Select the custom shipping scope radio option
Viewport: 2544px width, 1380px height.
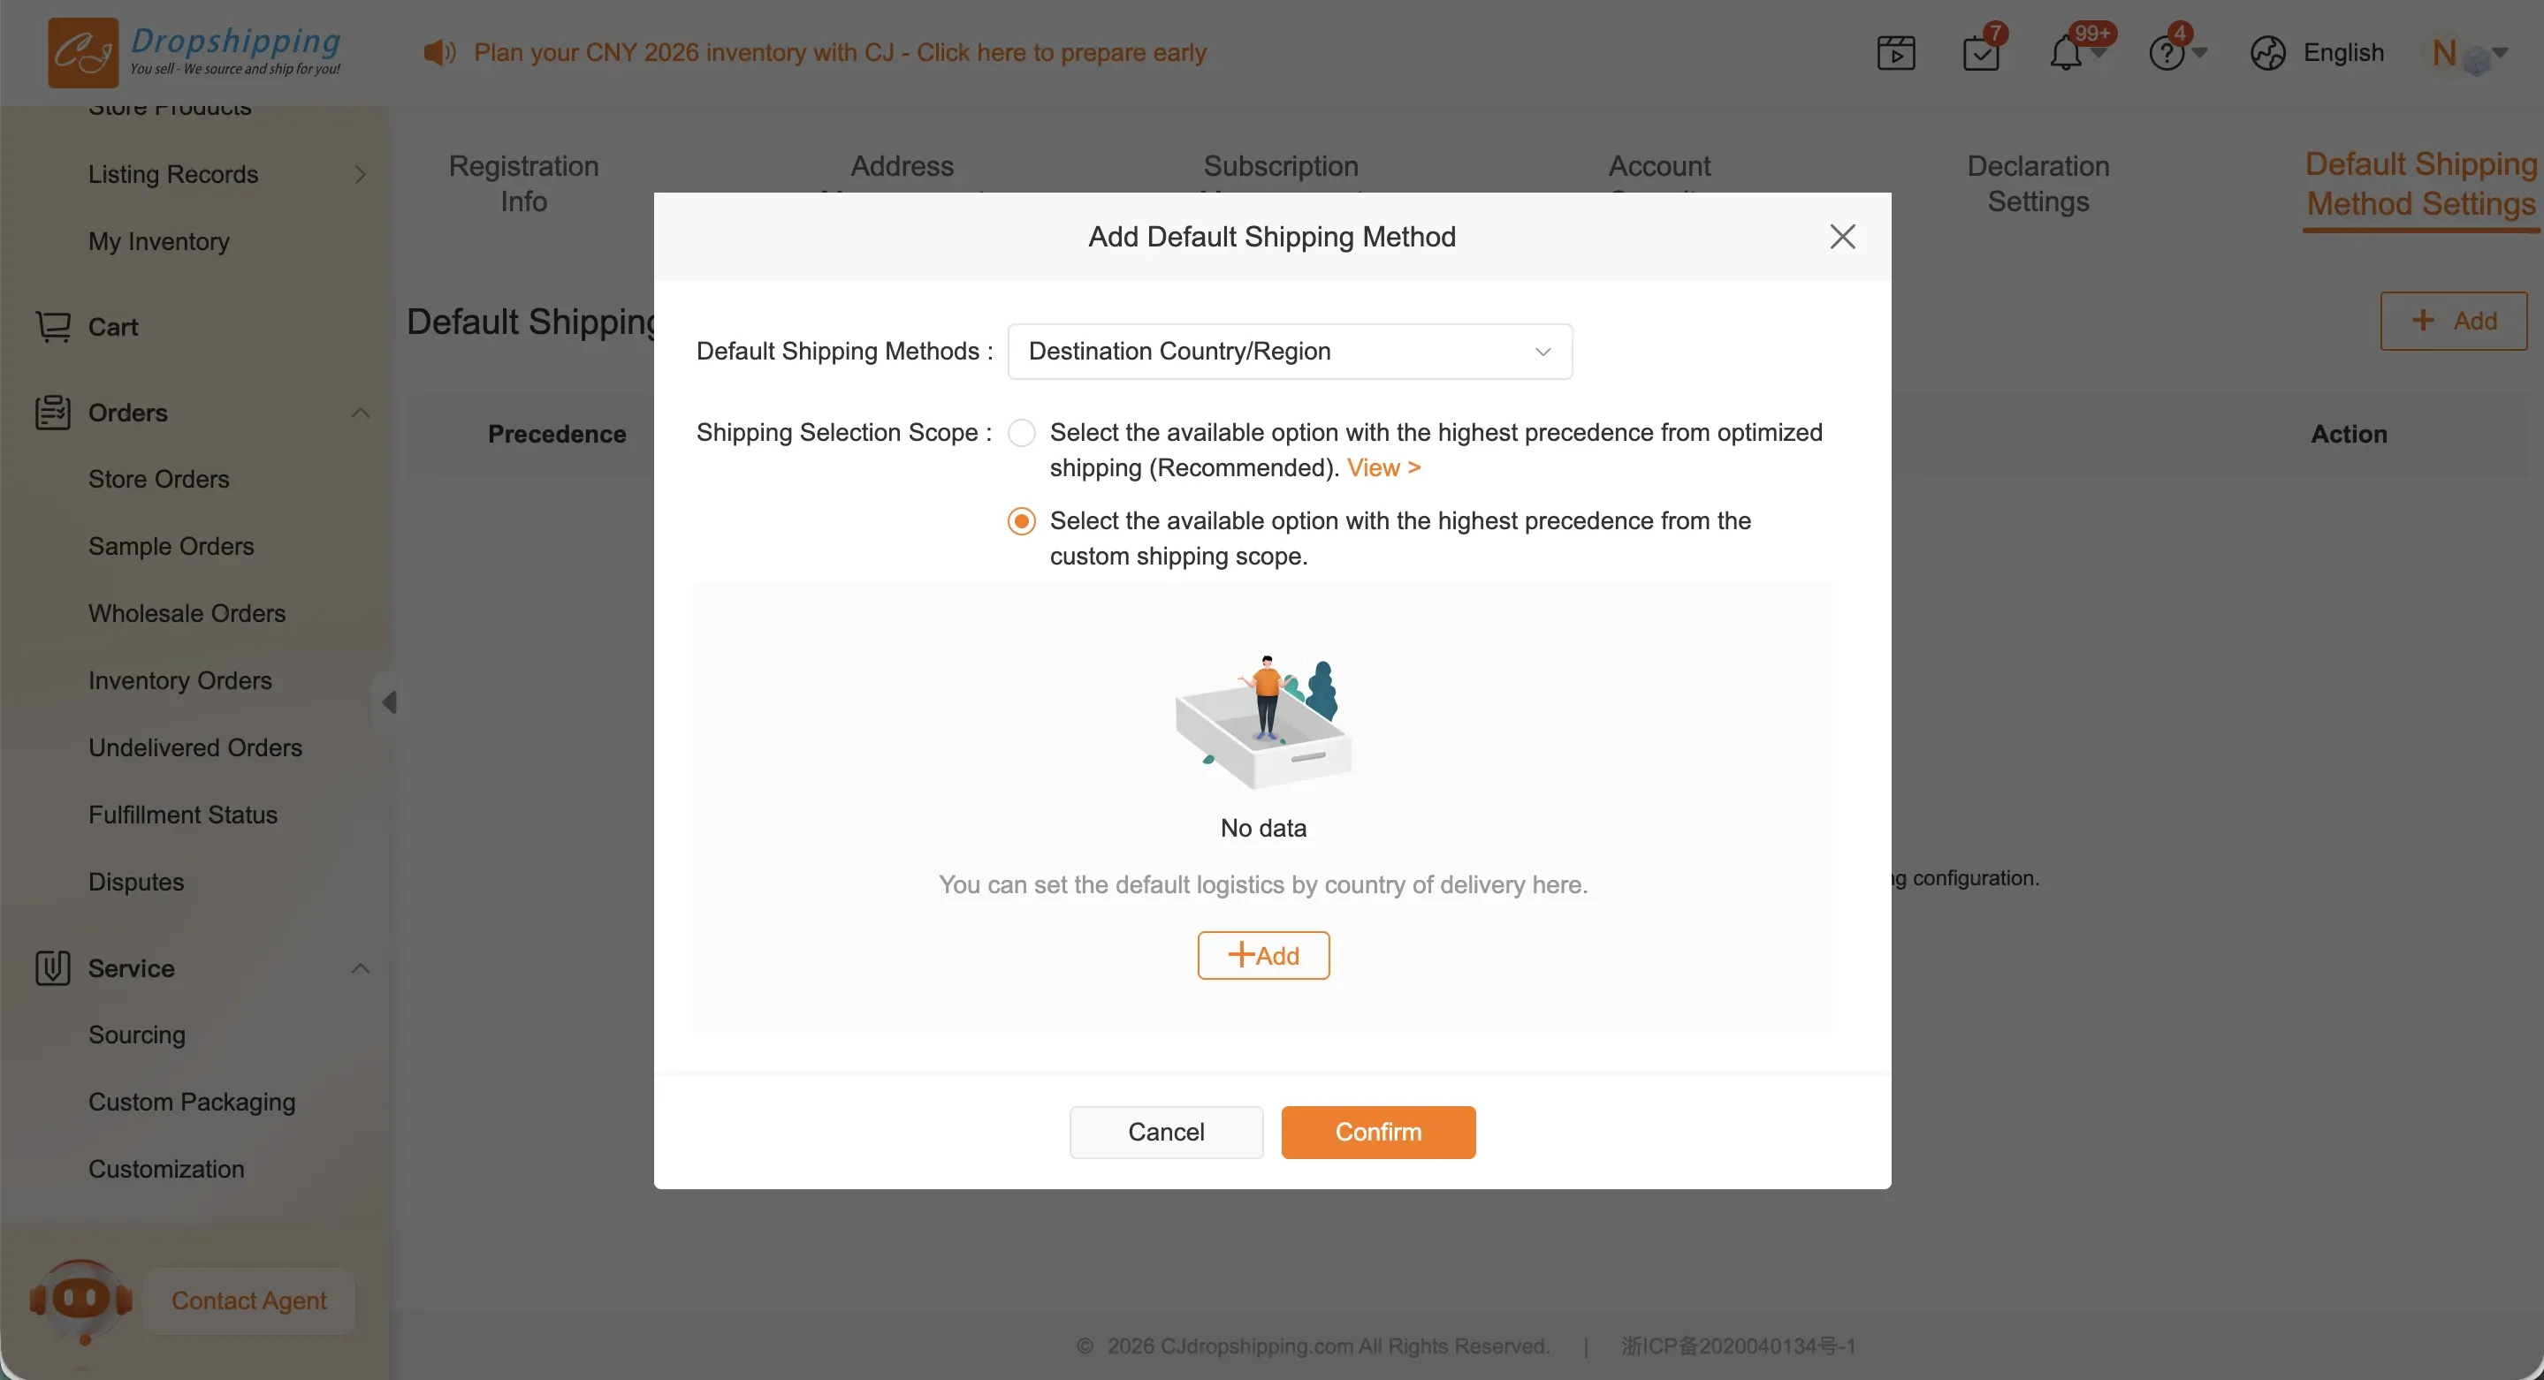point(1021,521)
